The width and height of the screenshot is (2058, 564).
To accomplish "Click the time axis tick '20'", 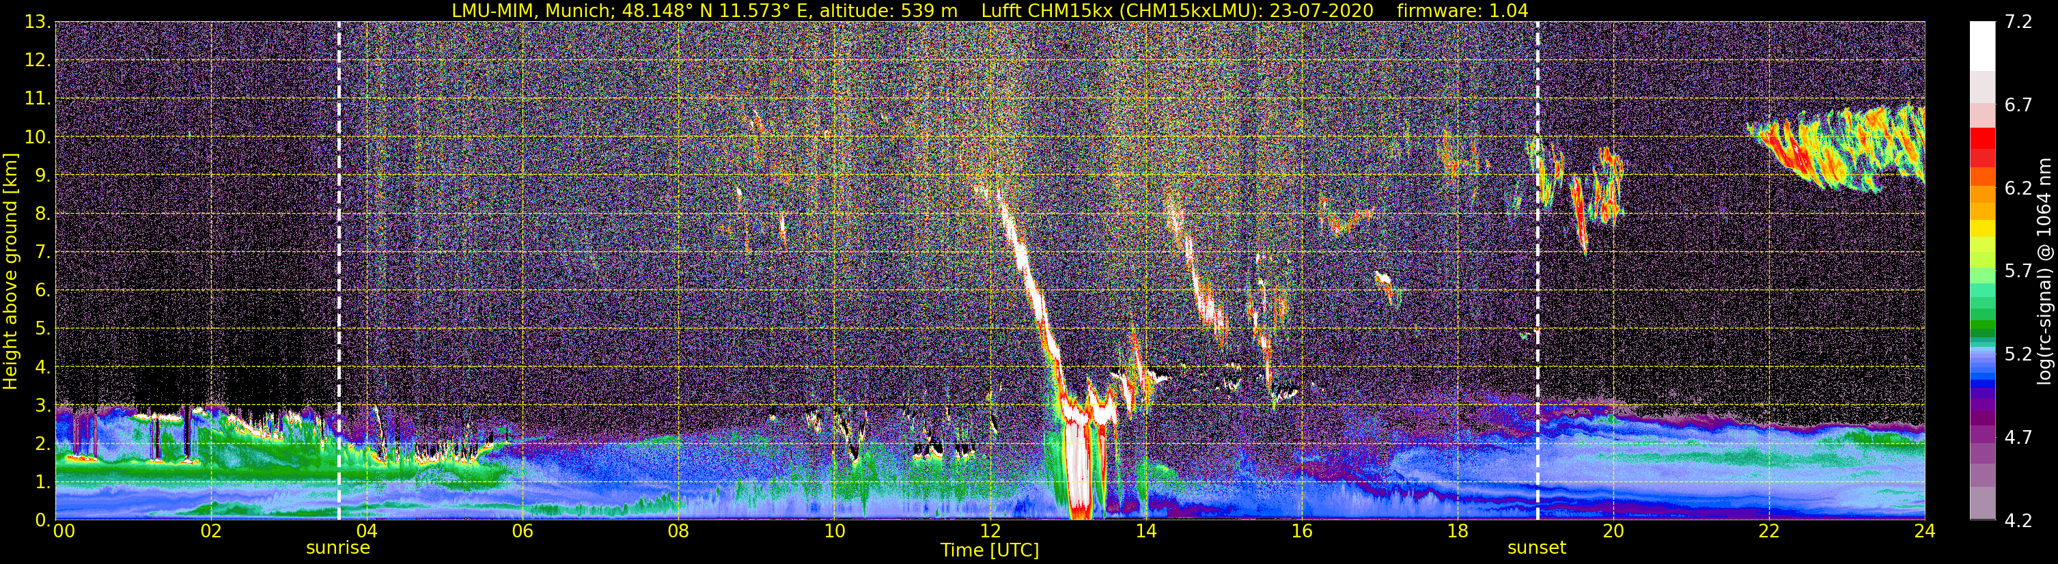I will [1613, 531].
